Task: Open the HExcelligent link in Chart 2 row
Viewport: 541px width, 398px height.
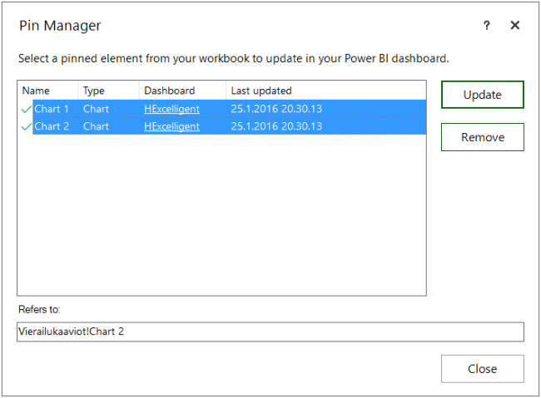Action: pos(171,126)
